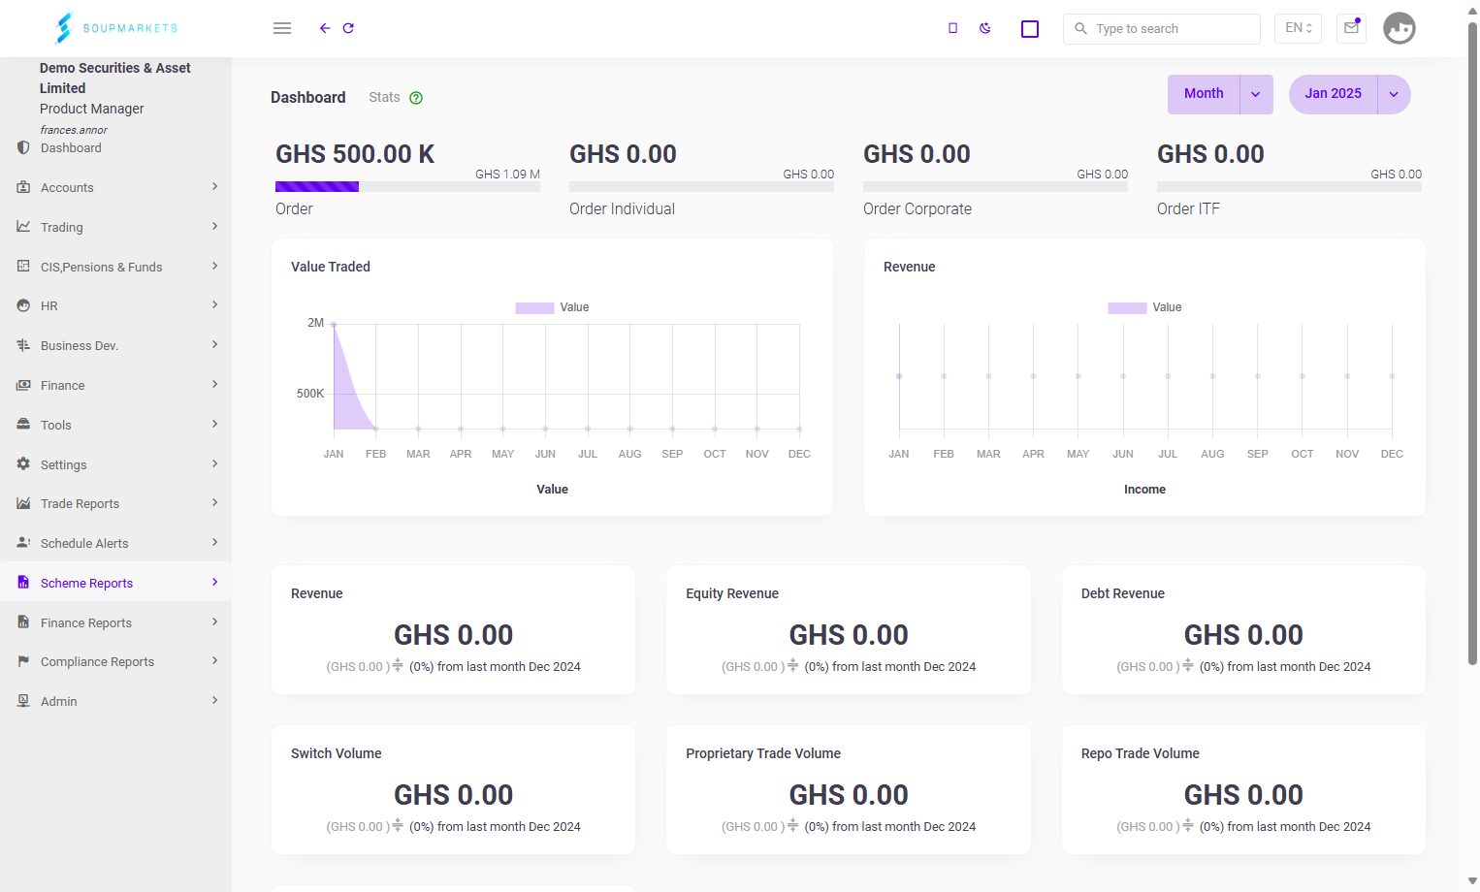Refresh the page with the reload icon
Image resolution: width=1480 pixels, height=892 pixels.
(x=348, y=28)
